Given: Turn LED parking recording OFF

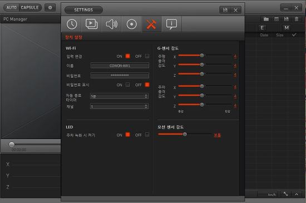Looking at the screenshot, I should tap(147, 135).
